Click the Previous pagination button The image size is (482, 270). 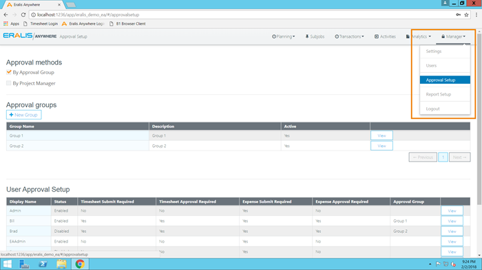pos(423,157)
